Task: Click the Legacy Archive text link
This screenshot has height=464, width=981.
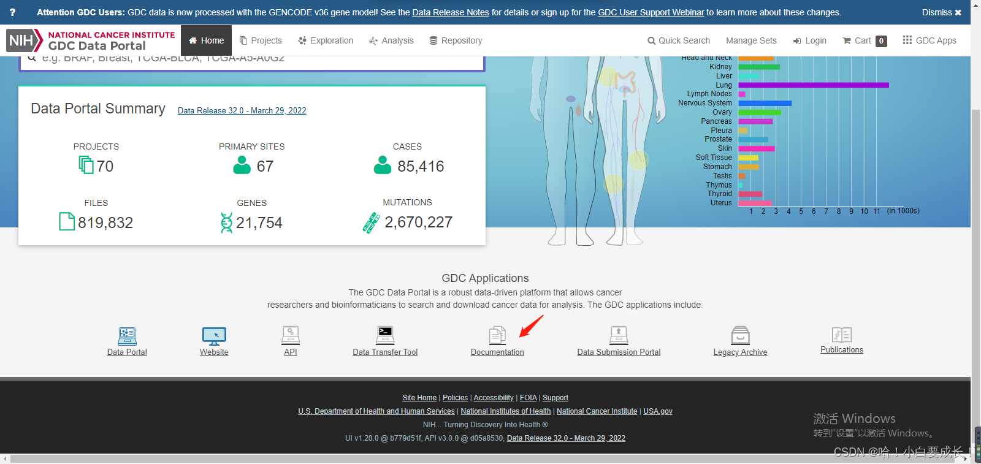Action: [740, 352]
